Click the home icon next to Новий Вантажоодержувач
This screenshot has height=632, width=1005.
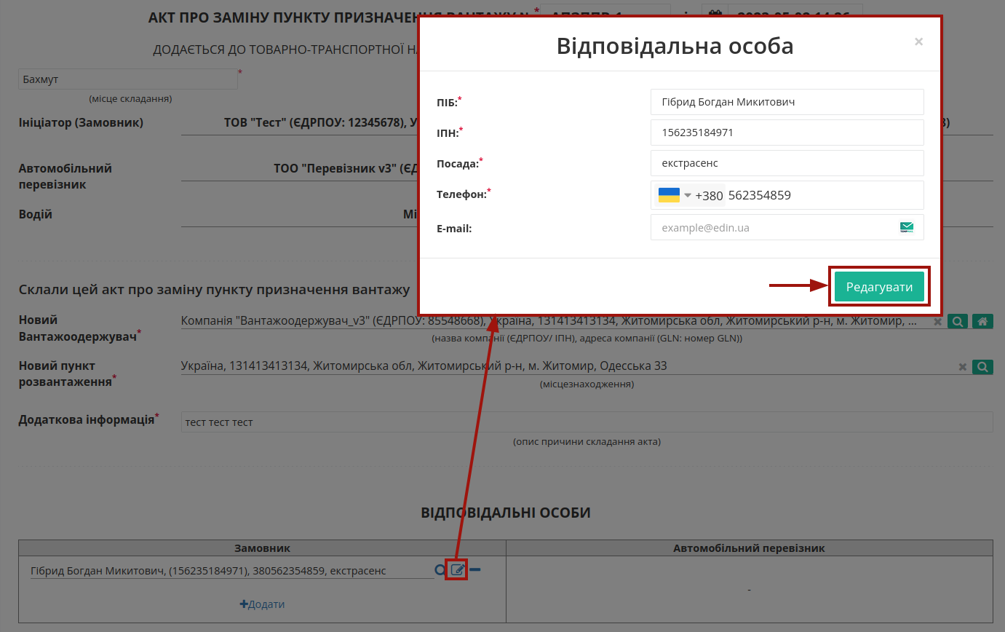tap(982, 321)
